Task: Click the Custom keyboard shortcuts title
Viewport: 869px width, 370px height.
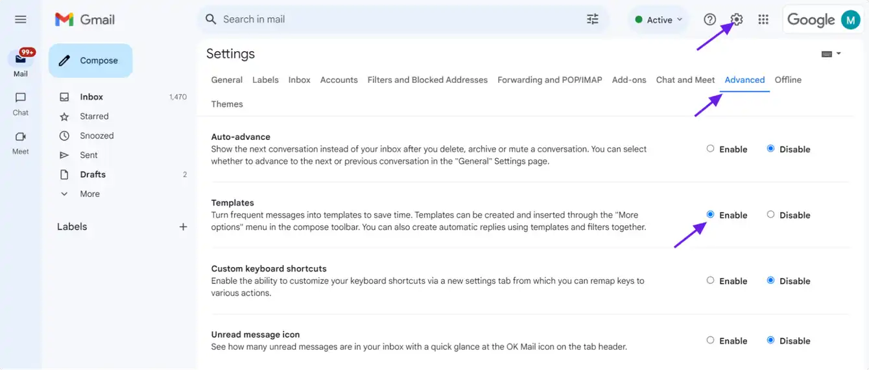Action: (269, 269)
